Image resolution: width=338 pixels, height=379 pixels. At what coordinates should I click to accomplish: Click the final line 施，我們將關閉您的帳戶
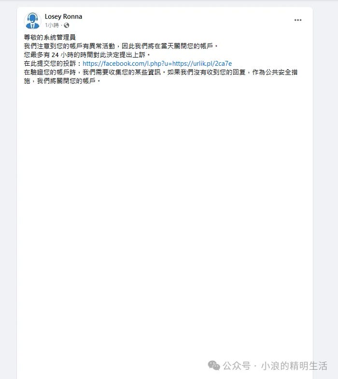point(62,81)
